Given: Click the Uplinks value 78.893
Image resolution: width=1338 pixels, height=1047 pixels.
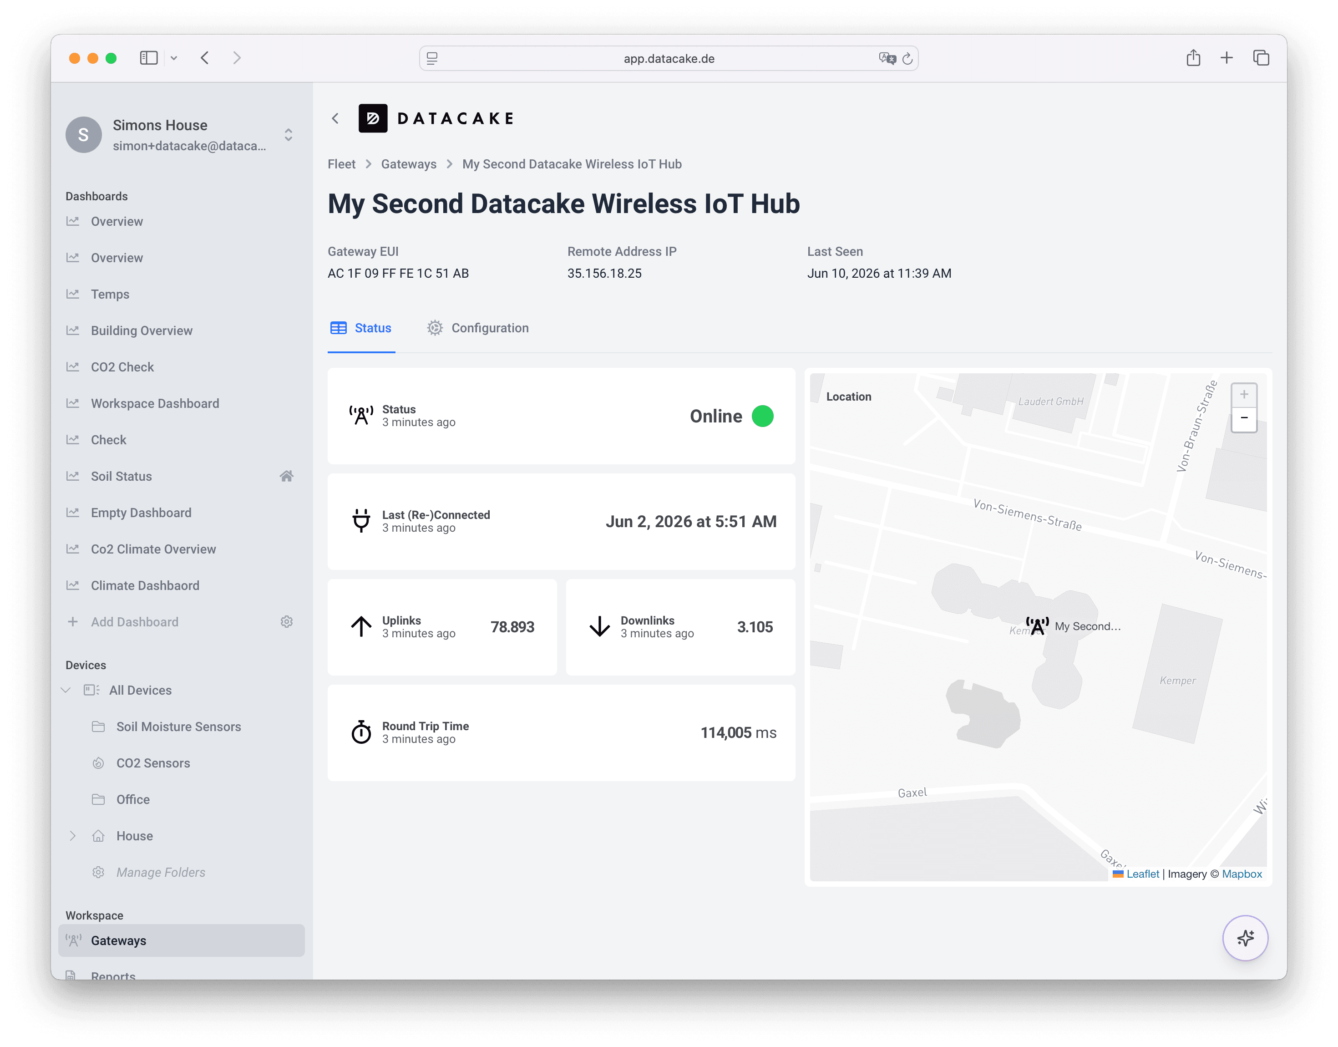Looking at the screenshot, I should tap(512, 626).
